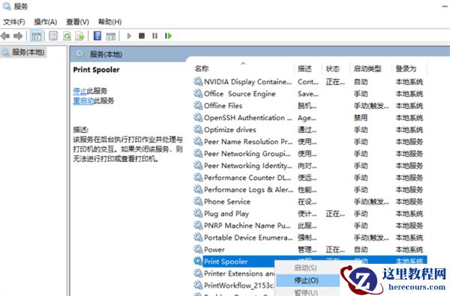Open the 操作(A) menu
450x296 pixels.
[x=45, y=22]
